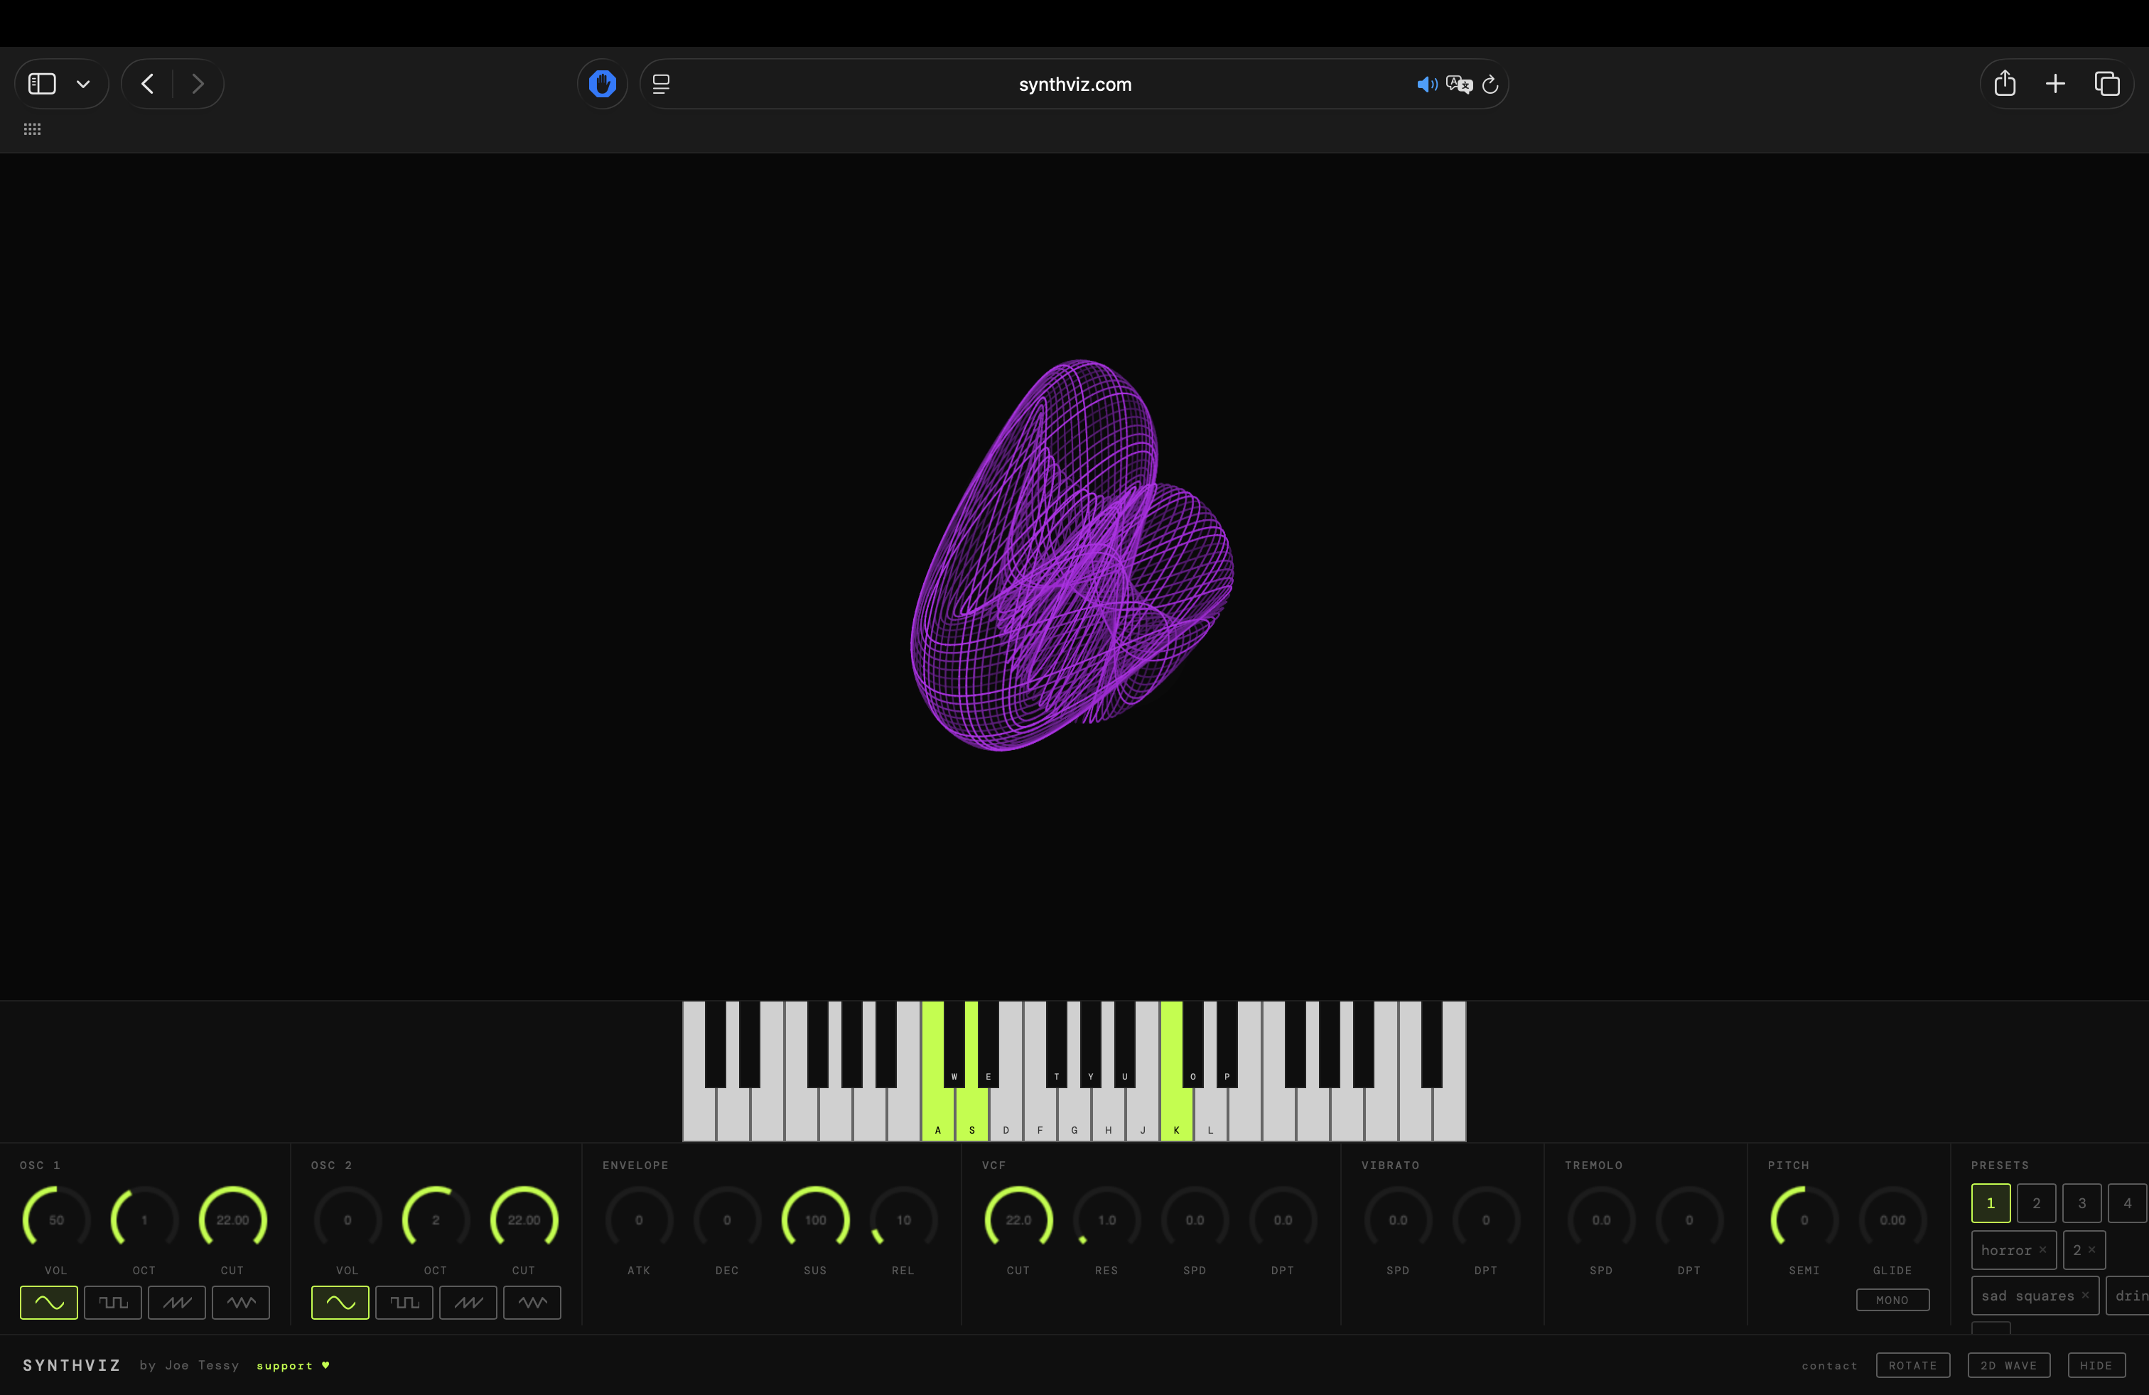This screenshot has width=2149, height=1395.
Task: Open the Safari sidebar panel icon
Action: (x=43, y=84)
